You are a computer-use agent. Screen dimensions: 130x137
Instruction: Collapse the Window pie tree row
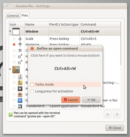[x=10, y=31]
